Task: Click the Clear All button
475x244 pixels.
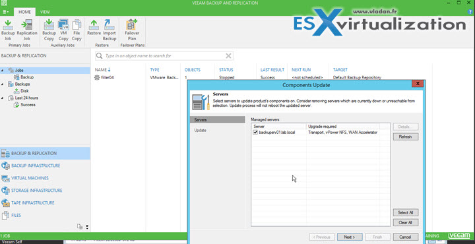Action: click(406, 222)
